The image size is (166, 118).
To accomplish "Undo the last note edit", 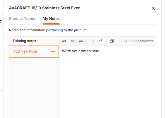I will pos(92,41).
